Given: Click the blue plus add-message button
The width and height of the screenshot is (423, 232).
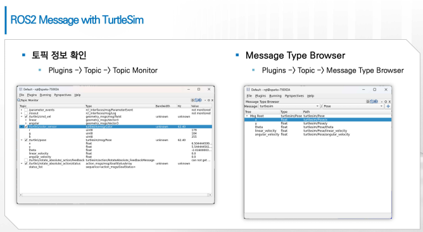Looking at the screenshot, I should [x=388, y=106].
